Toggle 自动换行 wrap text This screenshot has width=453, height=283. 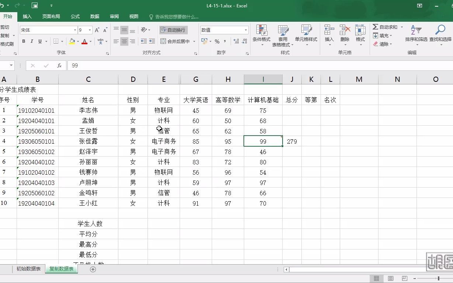pyautogui.click(x=173, y=30)
